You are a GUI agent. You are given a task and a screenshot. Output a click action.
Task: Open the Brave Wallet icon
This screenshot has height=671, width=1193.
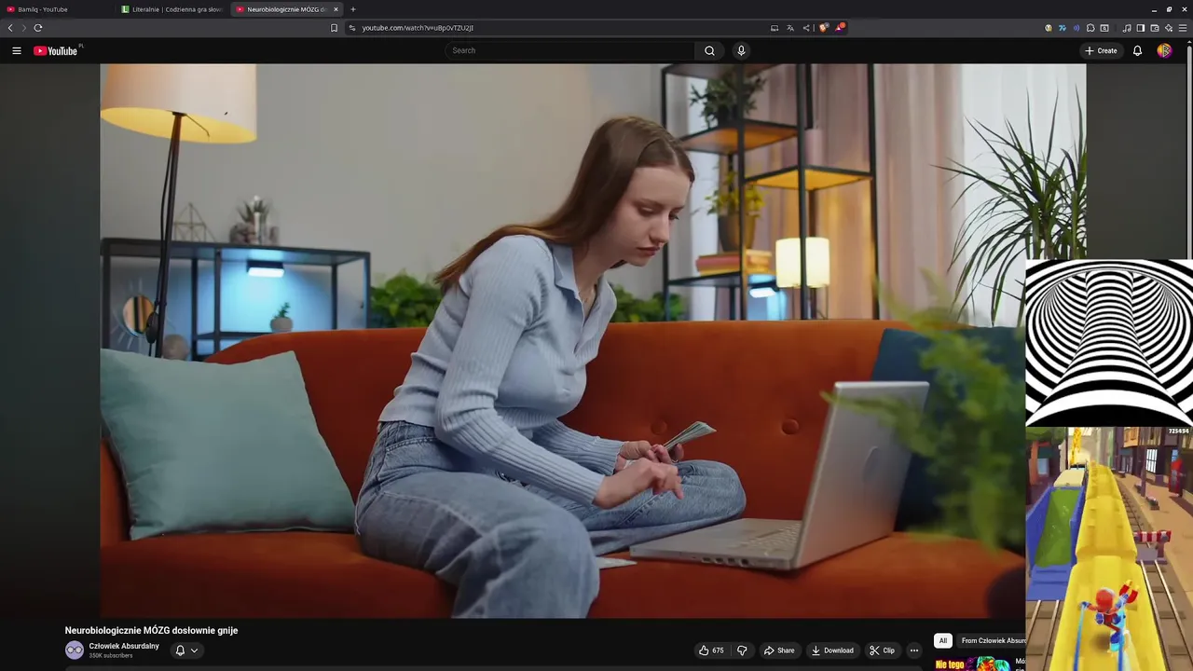click(1154, 28)
